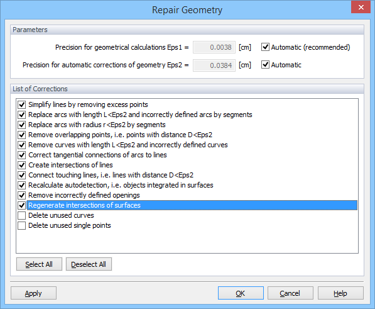
Task: Toggle Simplify lines by removing excess points
Action: (x=22, y=104)
